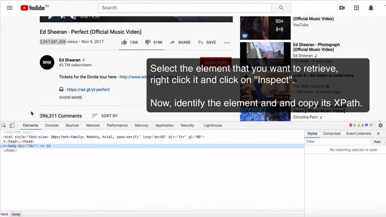Show more sidebar tabs with chevron

(378, 134)
